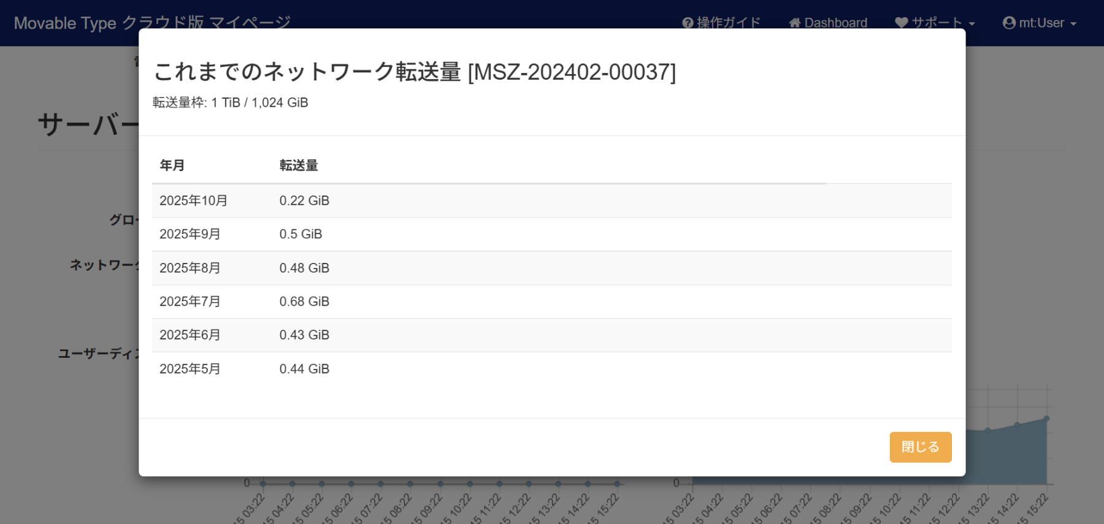Click the last data point on right chart
The width and height of the screenshot is (1104, 524).
tap(1046, 419)
